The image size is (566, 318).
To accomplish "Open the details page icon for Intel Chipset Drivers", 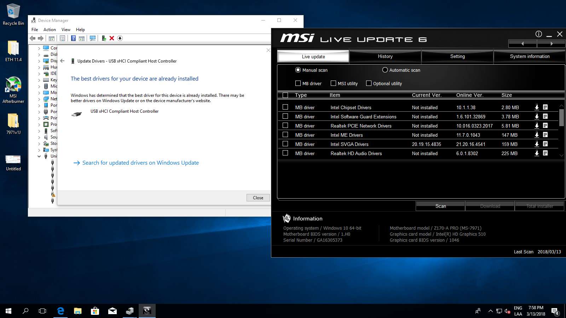I will click(x=545, y=107).
